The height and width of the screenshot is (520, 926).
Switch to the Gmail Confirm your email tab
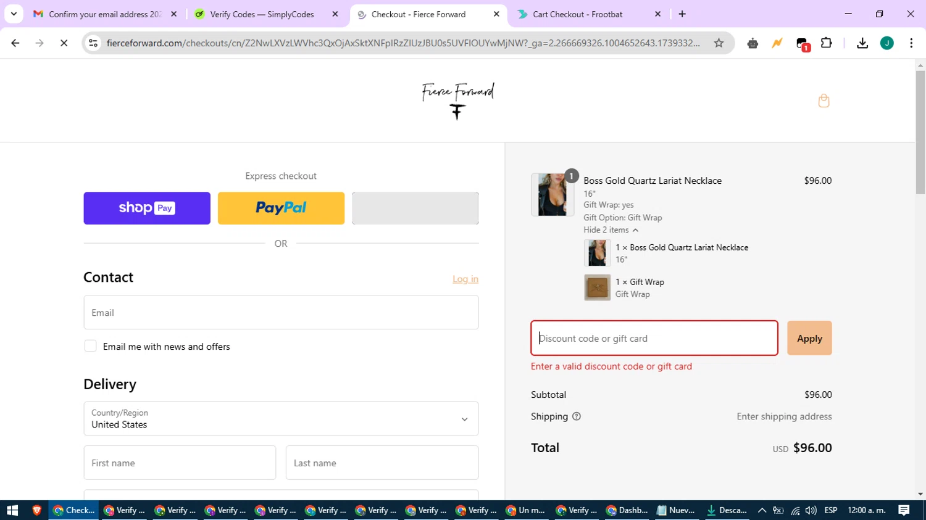coord(105,14)
